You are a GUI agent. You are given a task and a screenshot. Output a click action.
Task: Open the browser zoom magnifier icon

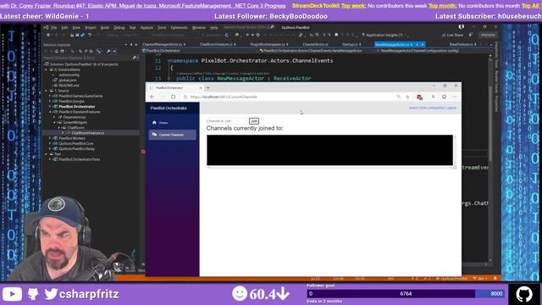399,97
